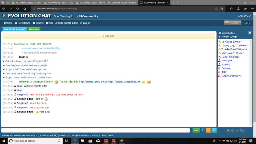Click the Evolution Chat lightning bolt logo
Screen dimensions: 256x144
pos(4,16)
